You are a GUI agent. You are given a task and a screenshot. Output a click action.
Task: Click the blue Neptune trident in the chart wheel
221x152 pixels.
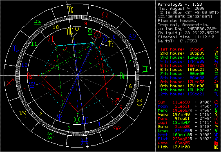59,117
